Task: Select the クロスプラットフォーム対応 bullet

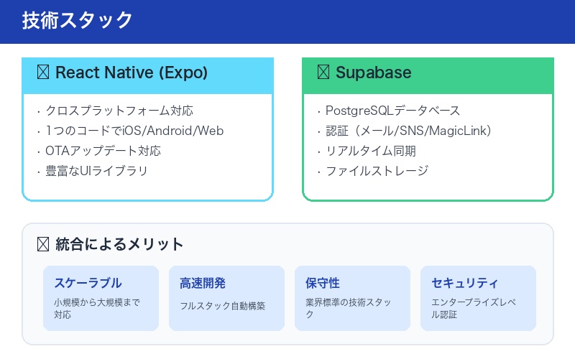Action: pyautogui.click(x=119, y=111)
